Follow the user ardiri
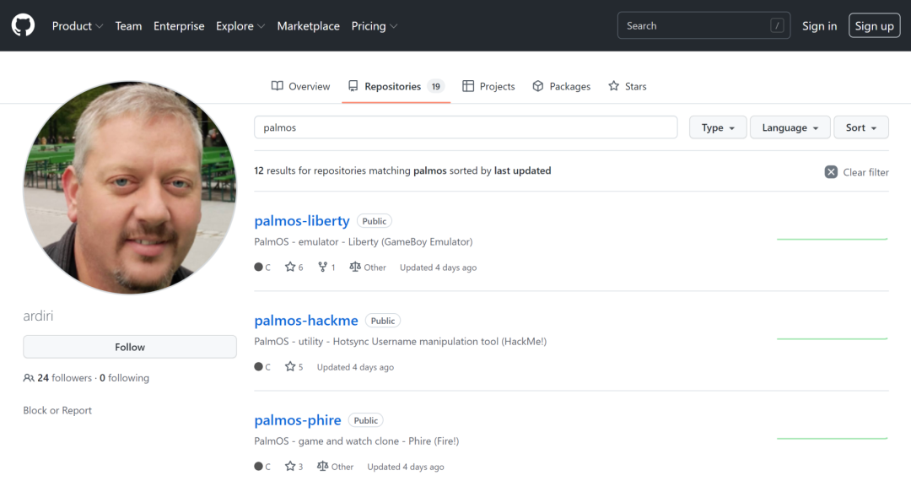 [130, 347]
